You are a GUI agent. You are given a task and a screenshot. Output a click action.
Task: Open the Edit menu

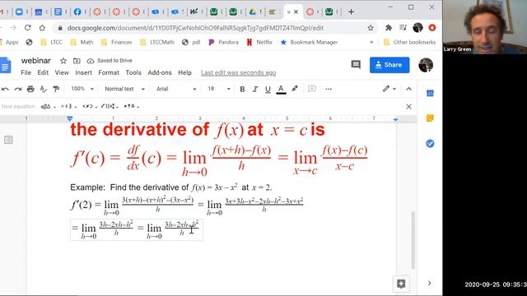pos(43,72)
